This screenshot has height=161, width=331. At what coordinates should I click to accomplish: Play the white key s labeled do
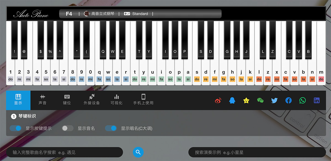(197, 72)
